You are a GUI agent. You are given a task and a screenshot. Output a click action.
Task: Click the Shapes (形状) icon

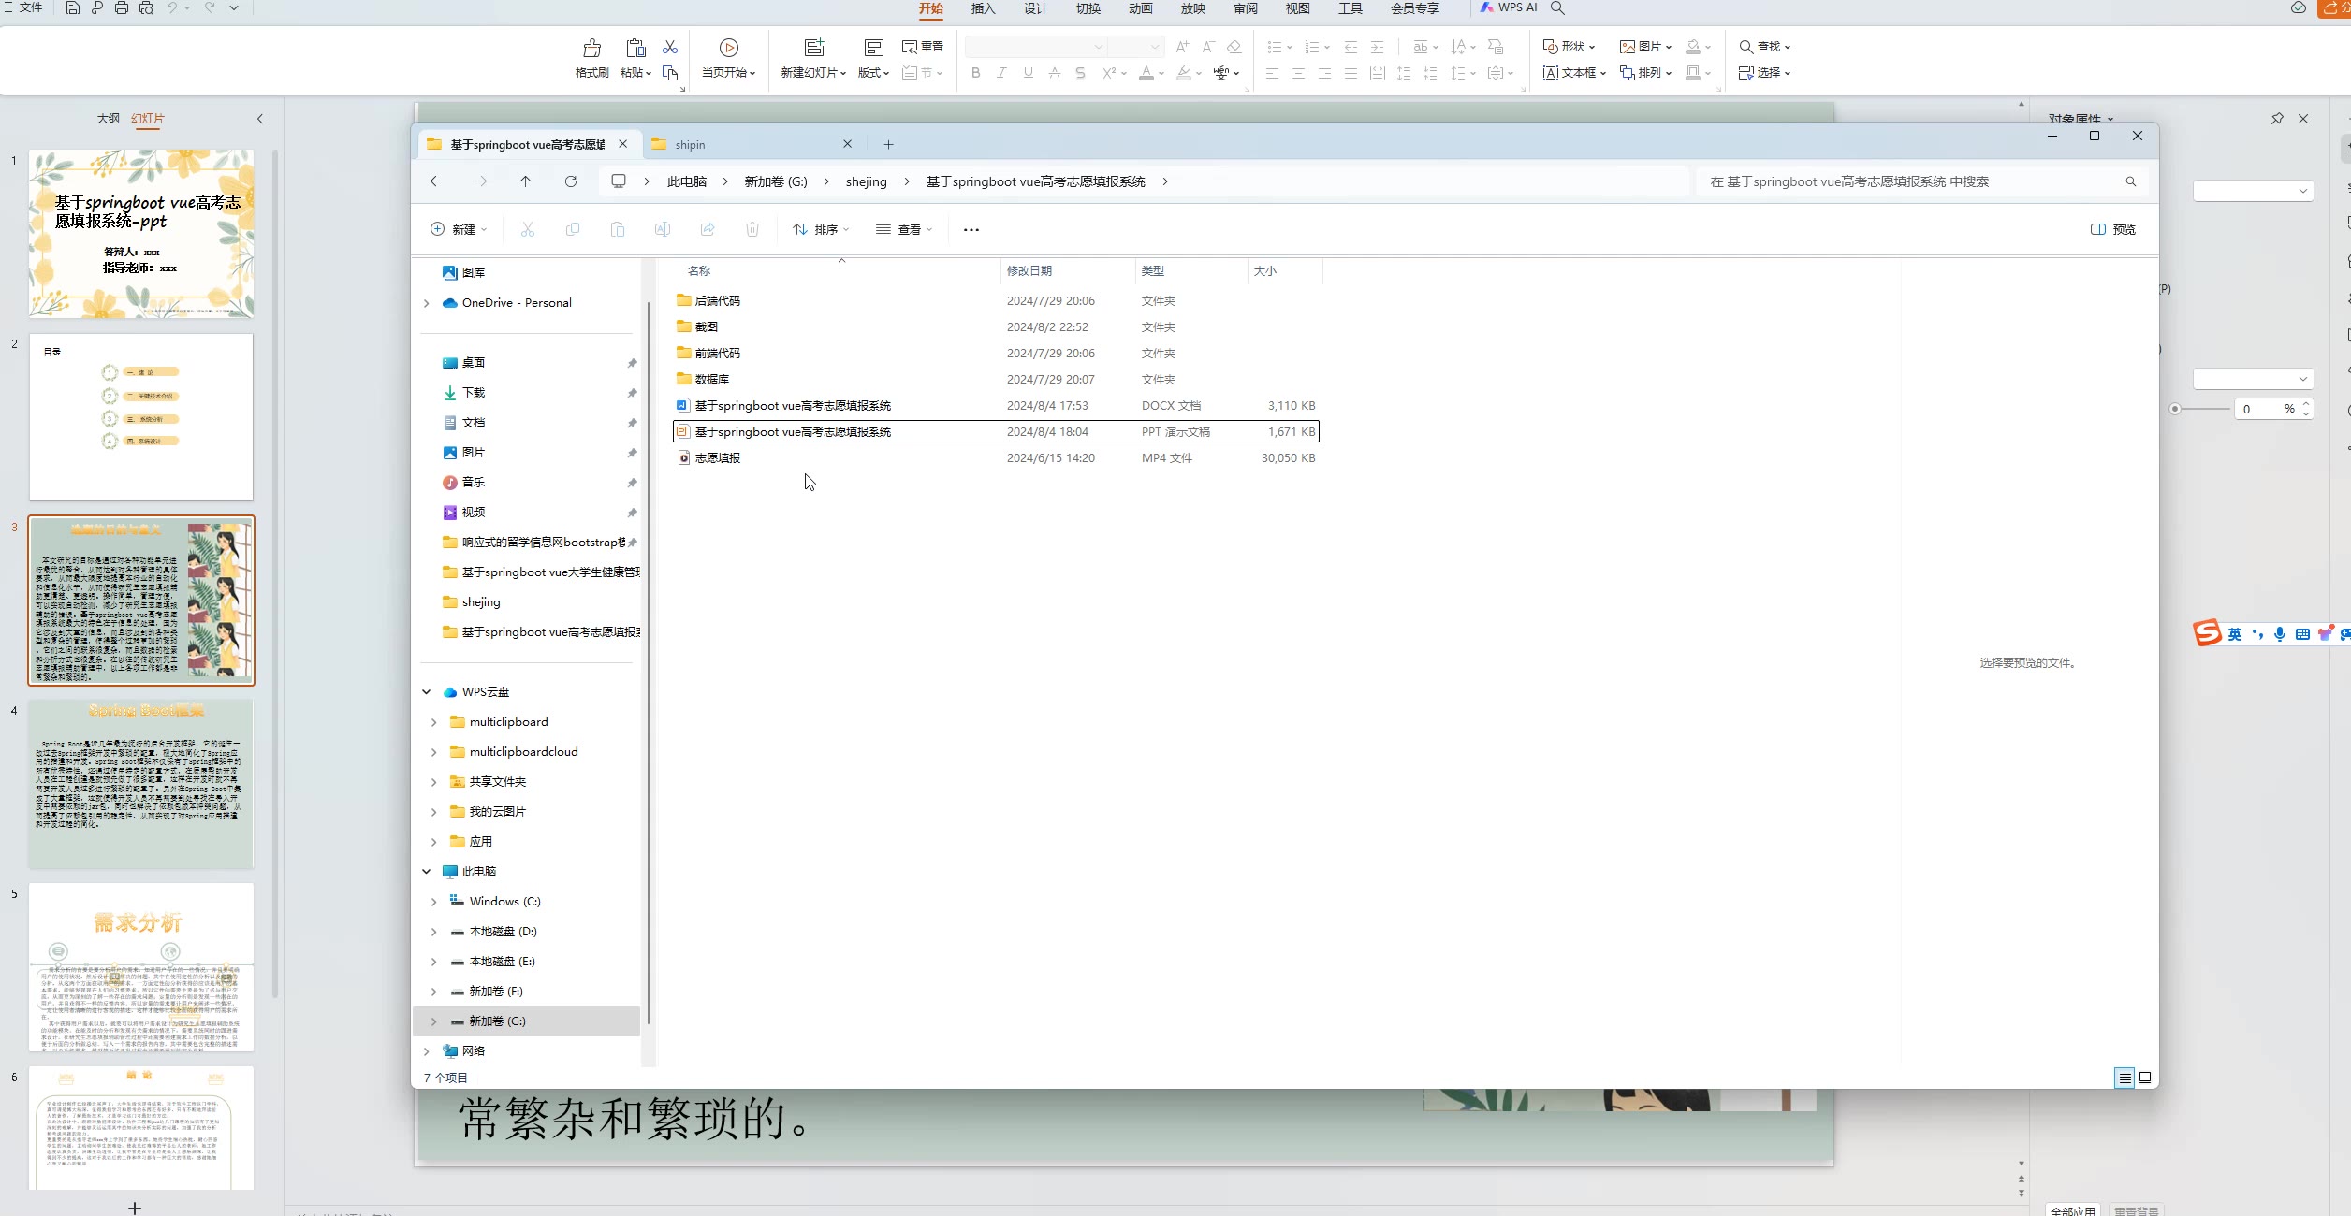[1551, 47]
